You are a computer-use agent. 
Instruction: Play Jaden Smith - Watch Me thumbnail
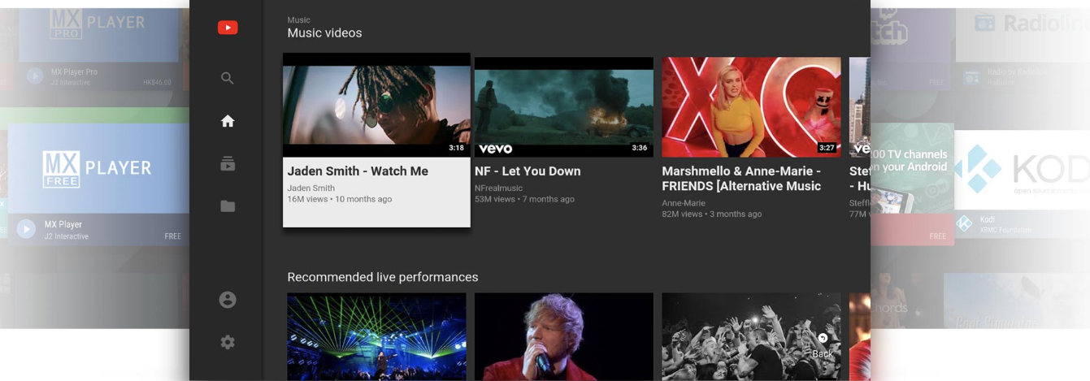pos(376,105)
